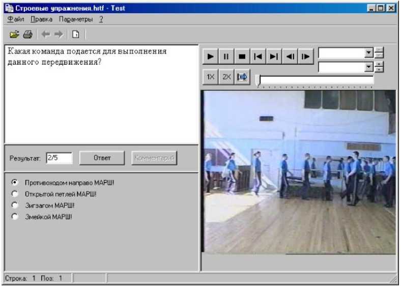Click the video position slider thumb
Viewport: 401px width, 286px height.
[259, 81]
